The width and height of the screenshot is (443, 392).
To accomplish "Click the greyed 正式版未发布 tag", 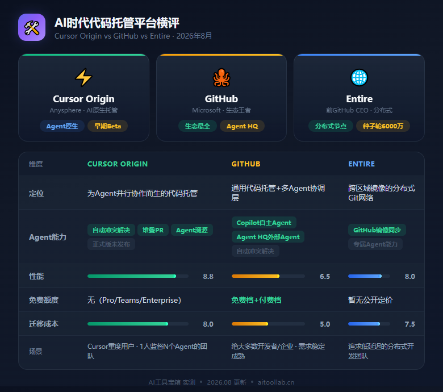I will click(x=111, y=244).
